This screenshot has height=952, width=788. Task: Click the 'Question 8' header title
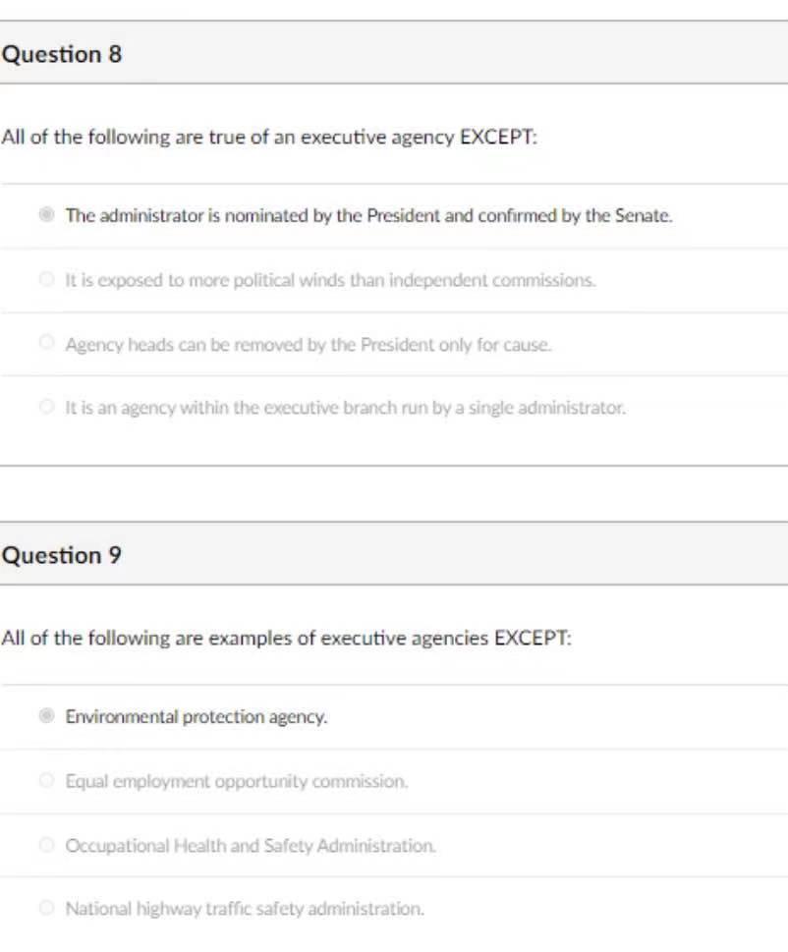[x=62, y=55]
